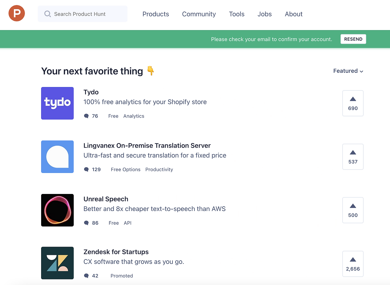Open Lingvanex On-Premise Translation Server title
The image size is (390, 285).
(x=147, y=146)
